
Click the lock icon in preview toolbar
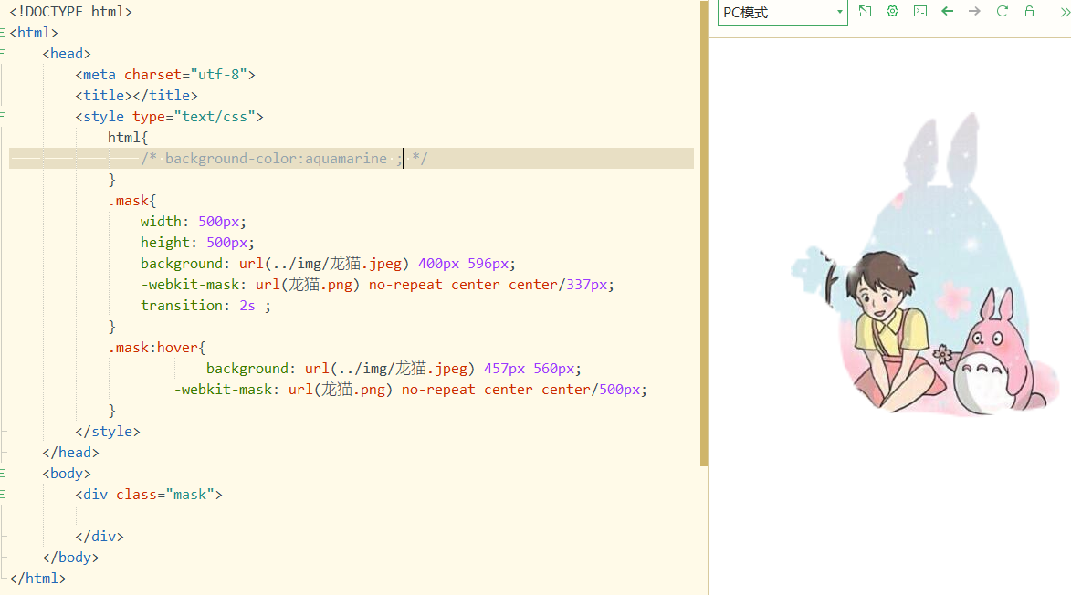pos(1029,12)
